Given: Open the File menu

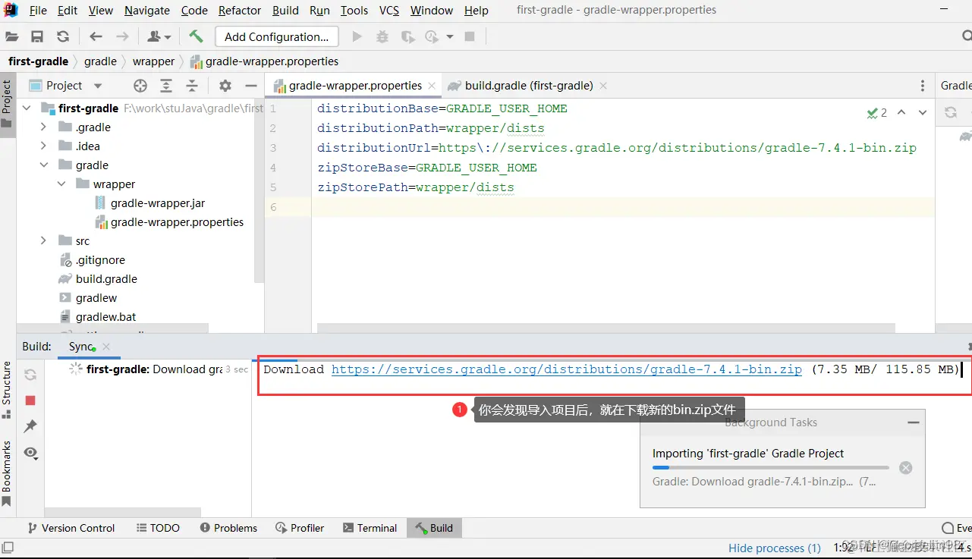Looking at the screenshot, I should pos(38,11).
